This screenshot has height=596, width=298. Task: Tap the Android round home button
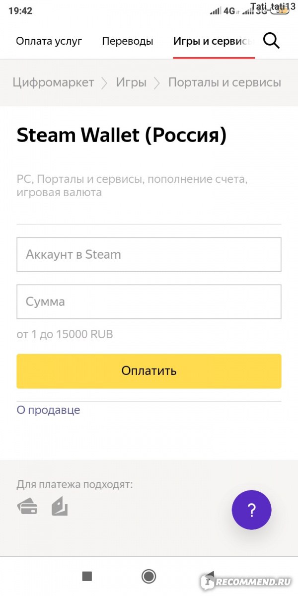149,576
